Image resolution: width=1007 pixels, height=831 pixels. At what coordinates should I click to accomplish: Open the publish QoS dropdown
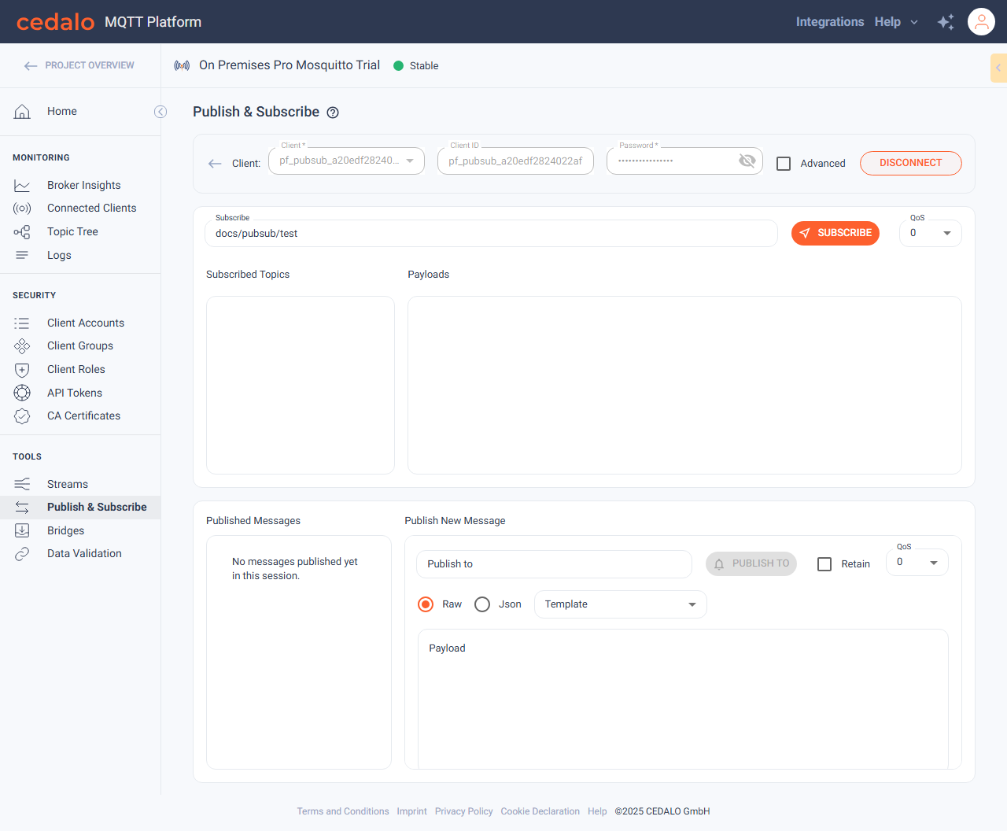917,563
